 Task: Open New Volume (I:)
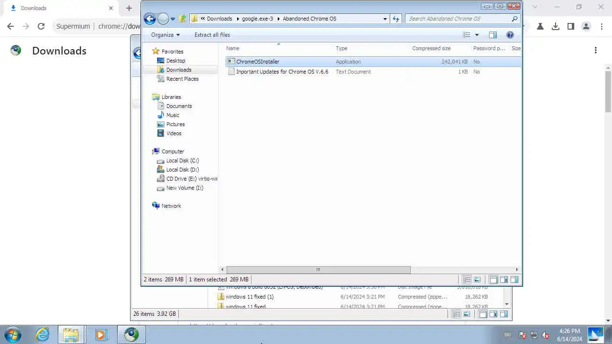pos(185,188)
